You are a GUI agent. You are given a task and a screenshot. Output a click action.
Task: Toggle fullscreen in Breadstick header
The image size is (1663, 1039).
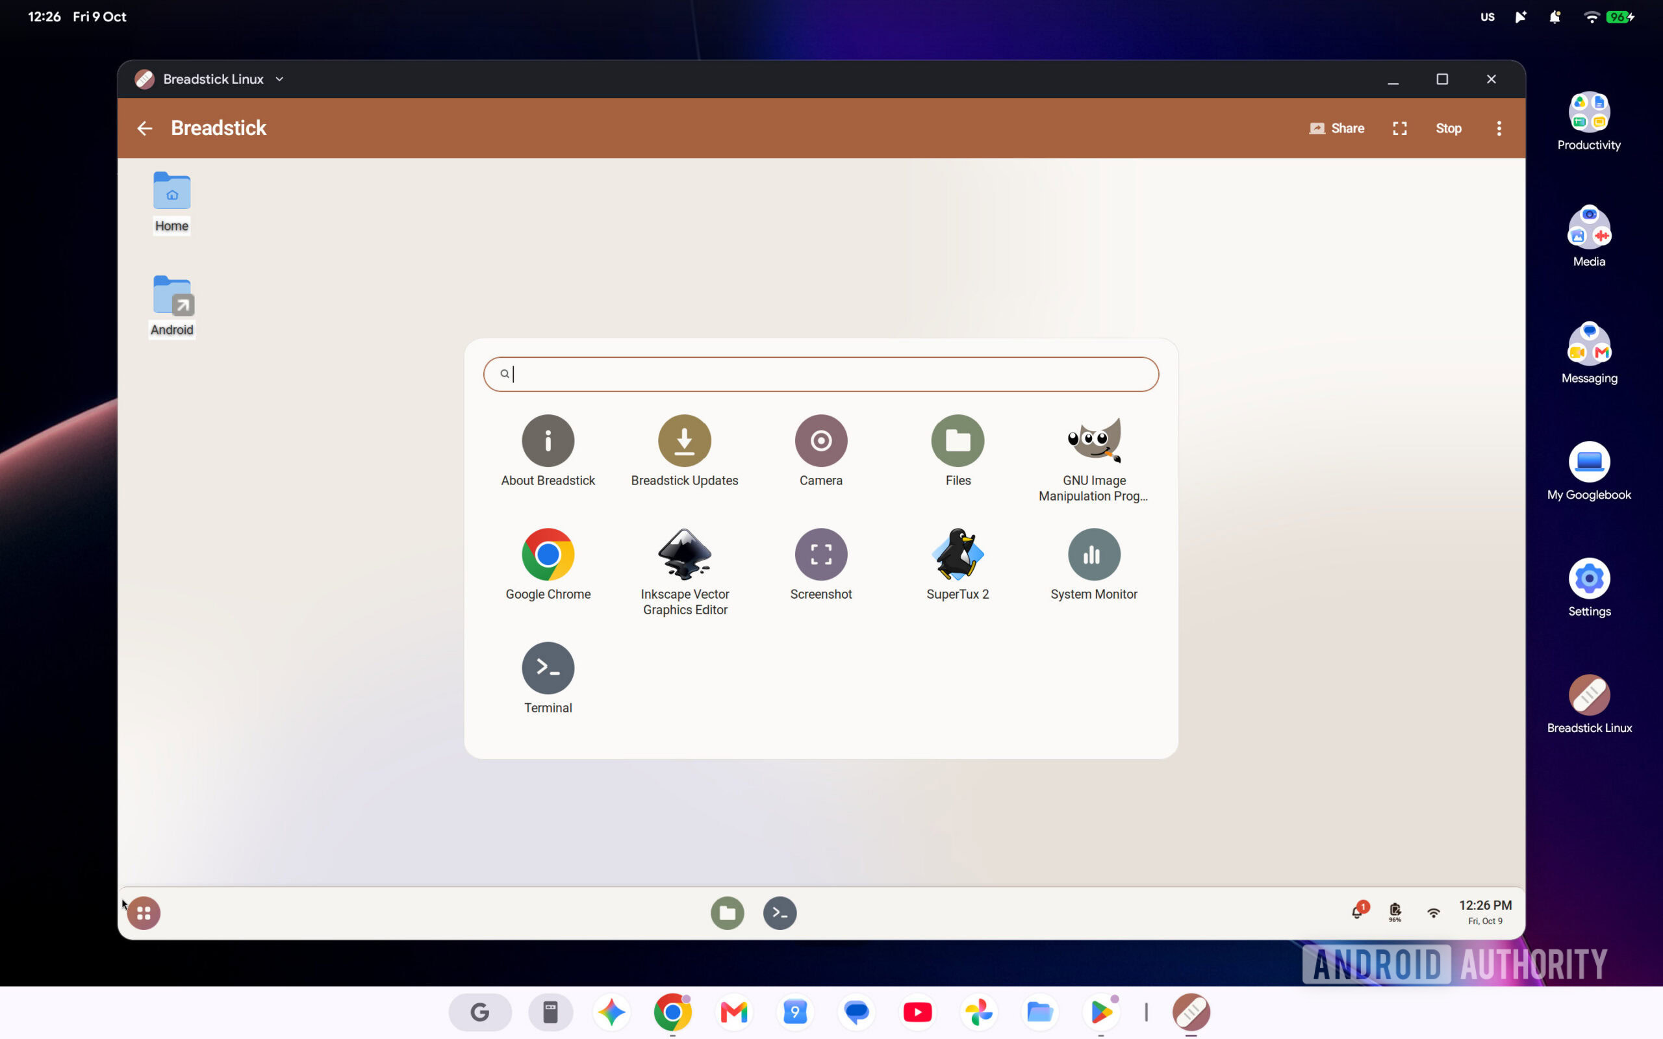(1399, 128)
